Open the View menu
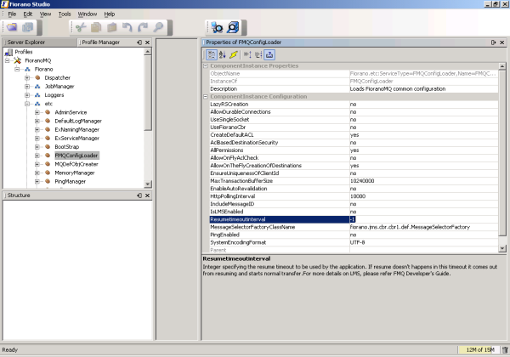The image size is (510, 357). 46,14
